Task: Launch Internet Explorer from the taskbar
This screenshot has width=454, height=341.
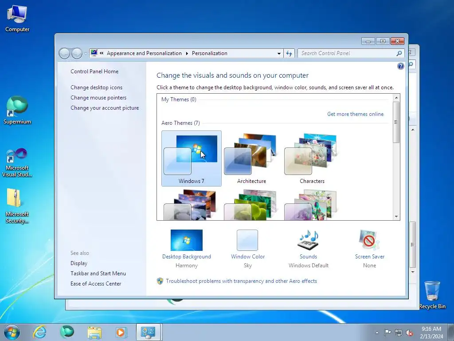Action: (39, 332)
